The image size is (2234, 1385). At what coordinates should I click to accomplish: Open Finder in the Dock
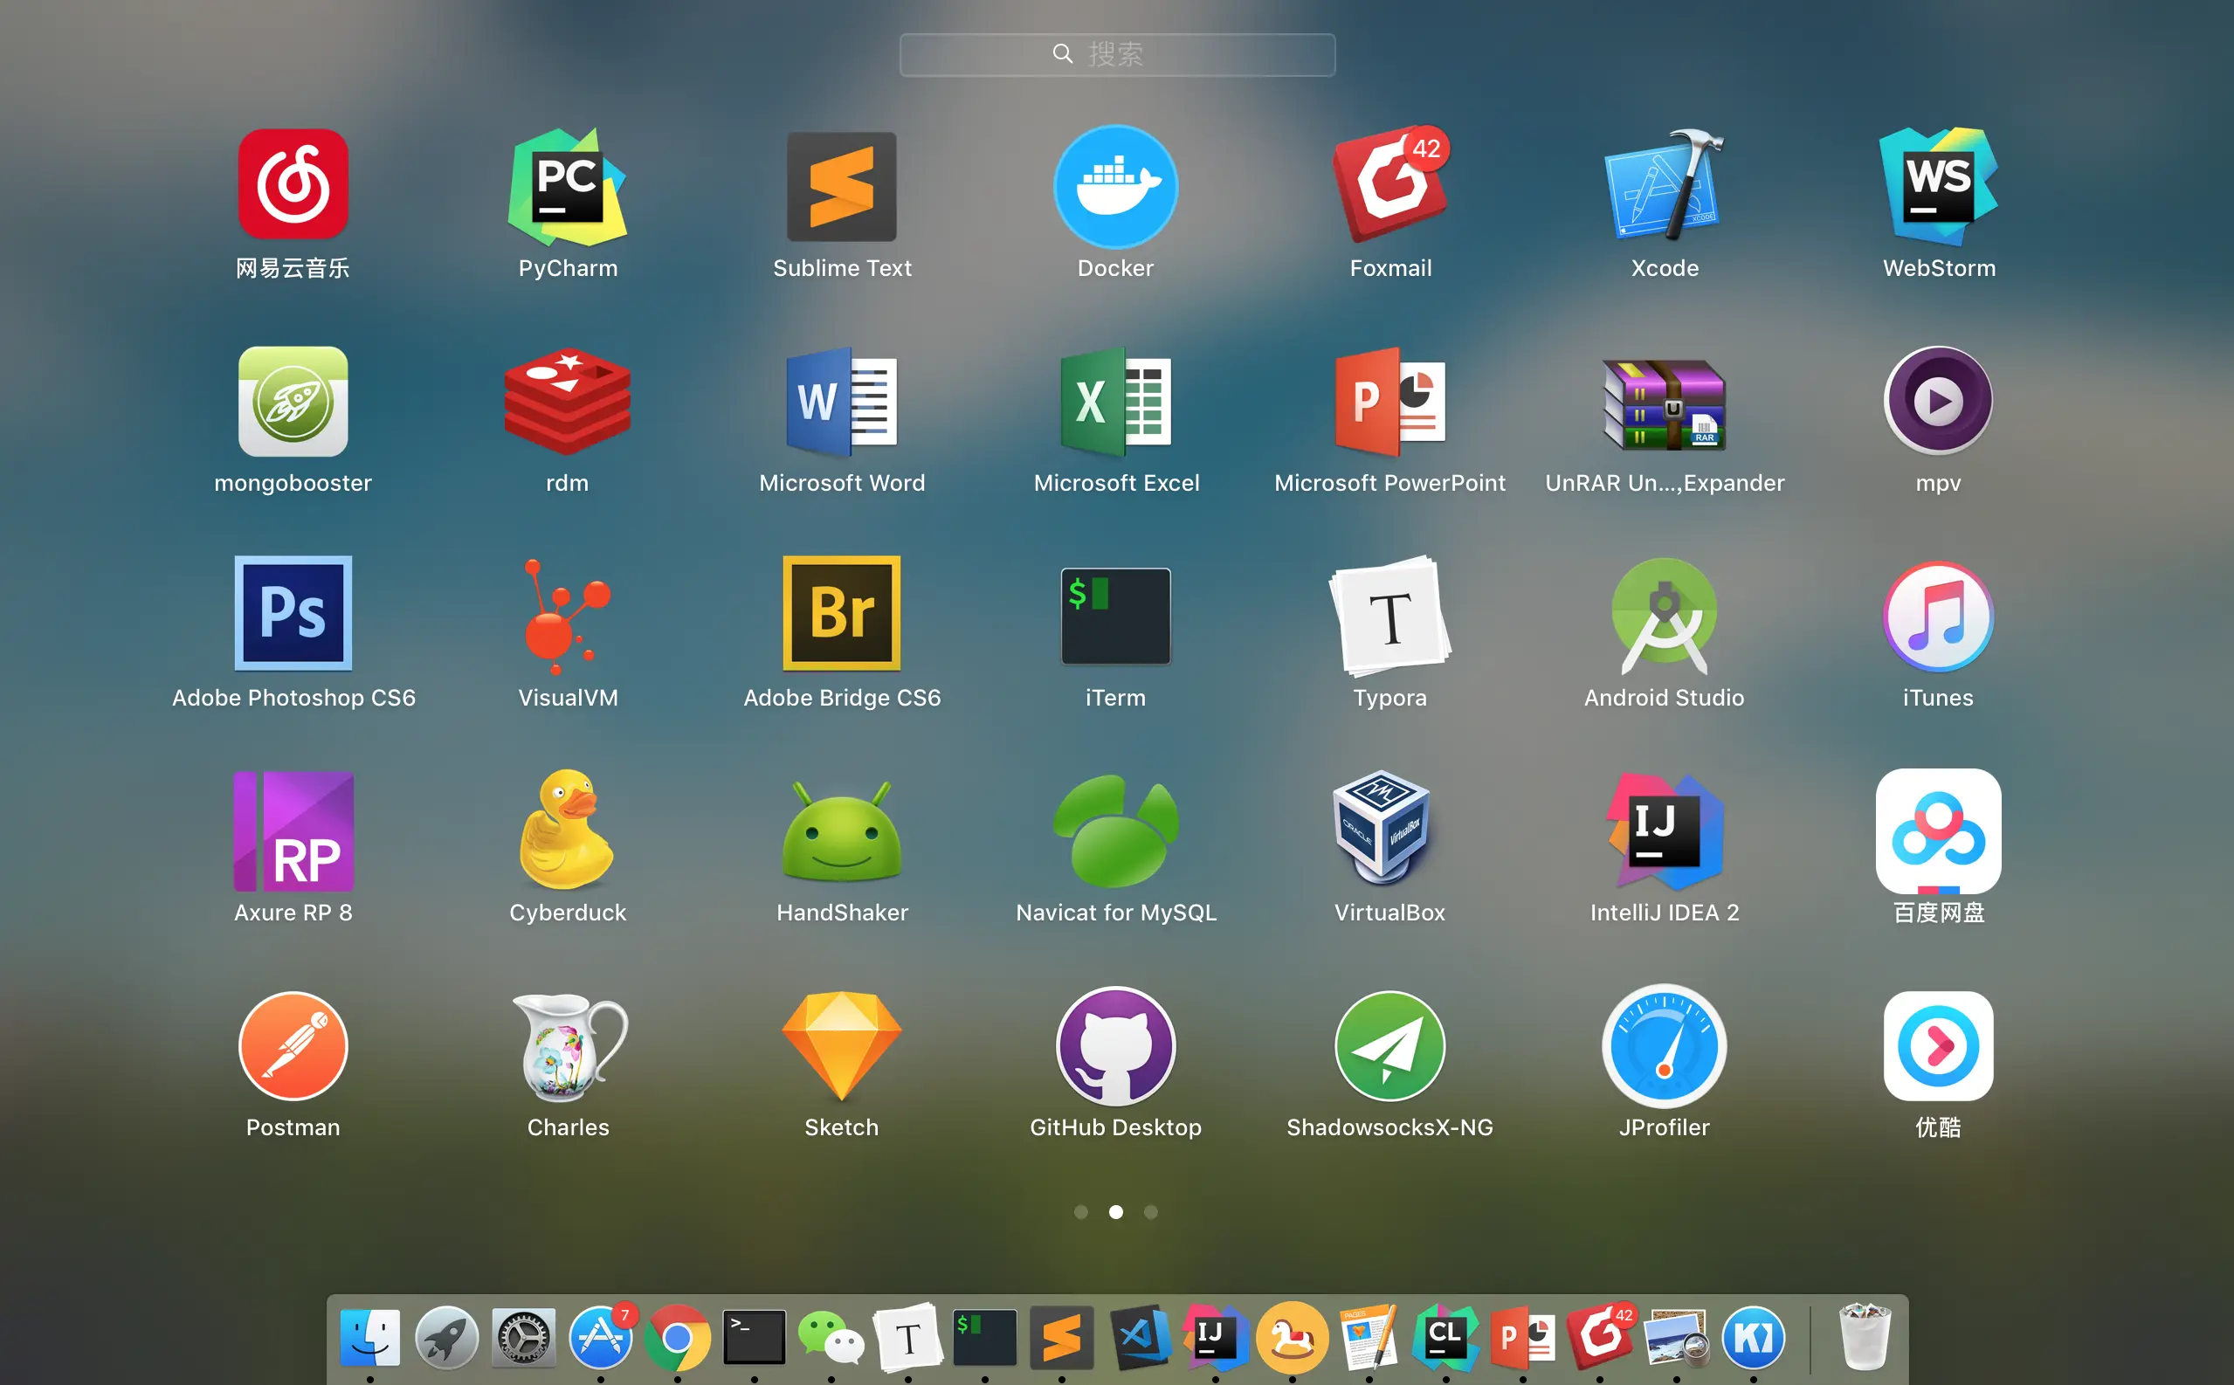pyautogui.click(x=370, y=1337)
